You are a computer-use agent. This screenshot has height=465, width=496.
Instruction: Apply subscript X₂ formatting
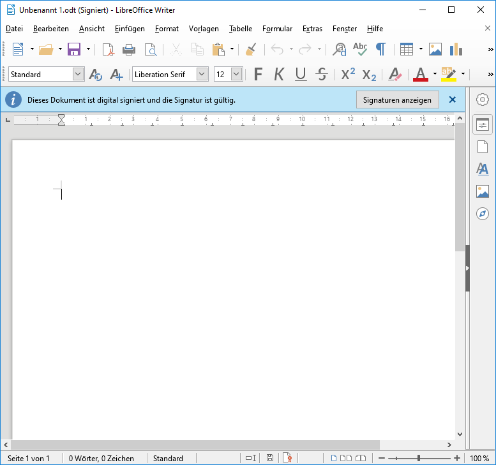click(369, 75)
